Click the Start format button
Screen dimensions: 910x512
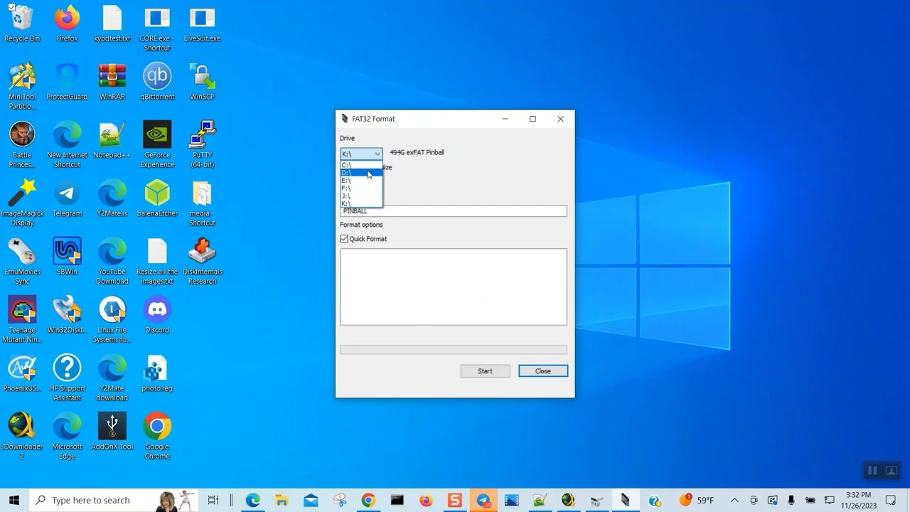[485, 371]
